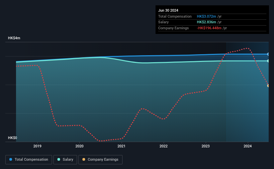Toggle the Salary legend button
274x169 pixels.
point(65,160)
